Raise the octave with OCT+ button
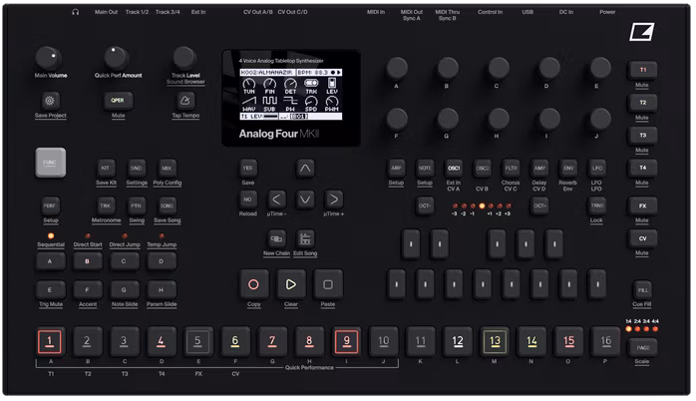This screenshot has height=401, width=696. (539, 205)
